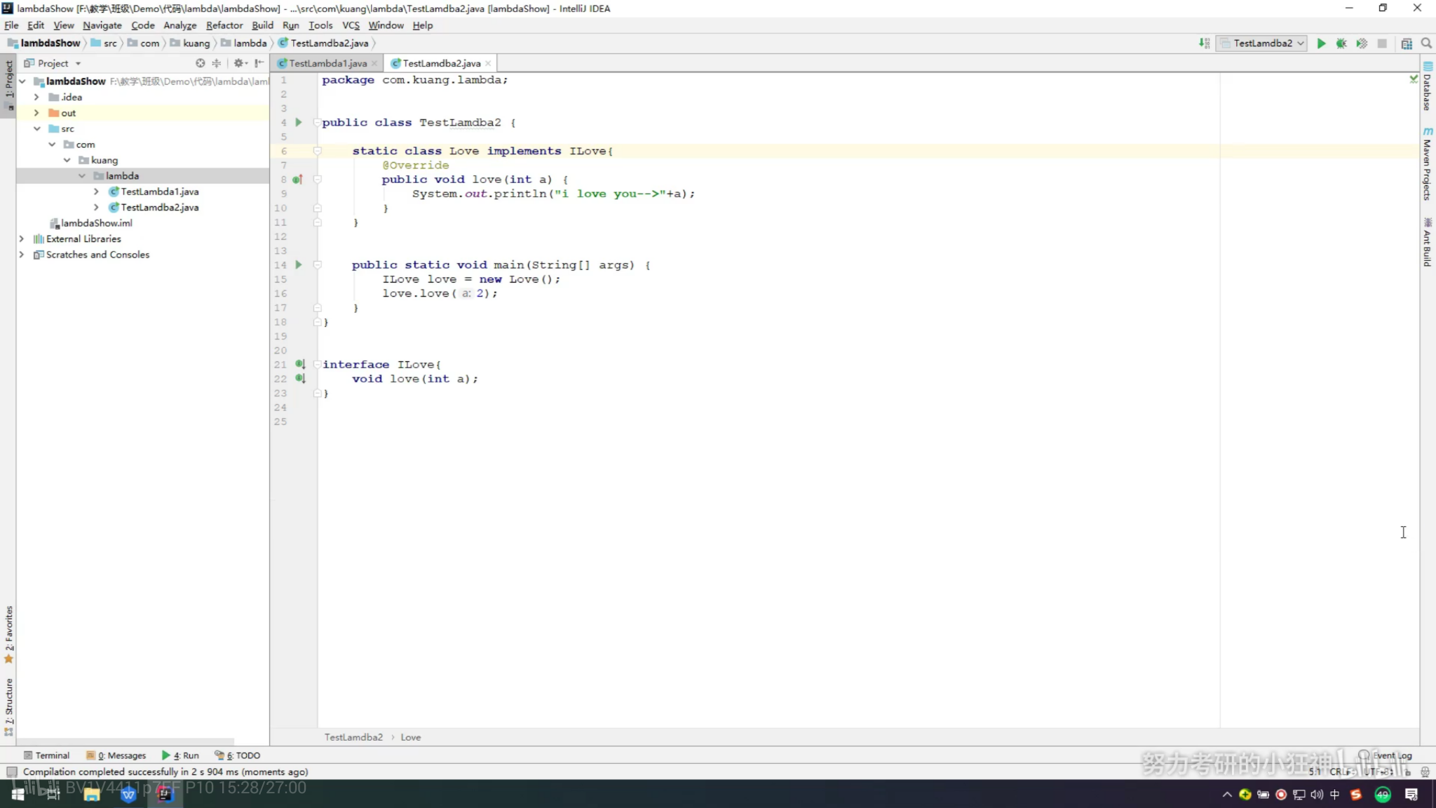This screenshot has height=808, width=1436.
Task: Hide the Project panel icon
Action: pos(259,63)
